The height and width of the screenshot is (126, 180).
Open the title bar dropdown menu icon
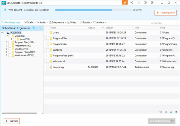pyautogui.click(x=152, y=3)
